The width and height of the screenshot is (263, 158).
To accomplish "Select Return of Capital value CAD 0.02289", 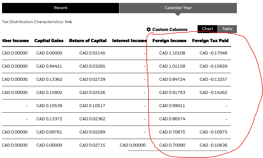I will click(92, 132).
